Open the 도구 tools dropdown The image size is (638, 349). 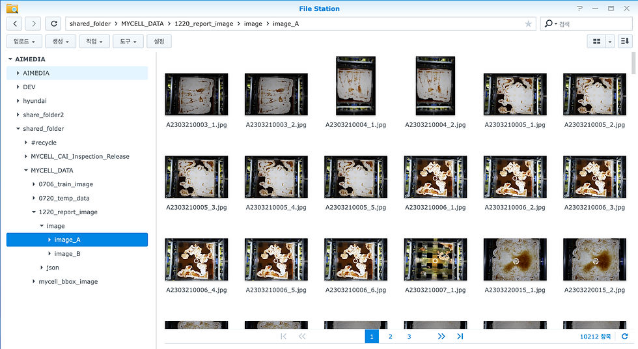tap(128, 41)
